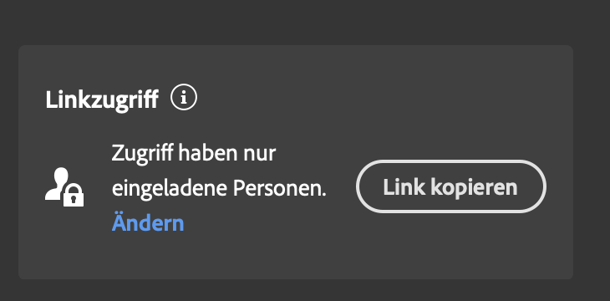
Task: Click the person silhouette in access icon
Action: [x=56, y=182]
